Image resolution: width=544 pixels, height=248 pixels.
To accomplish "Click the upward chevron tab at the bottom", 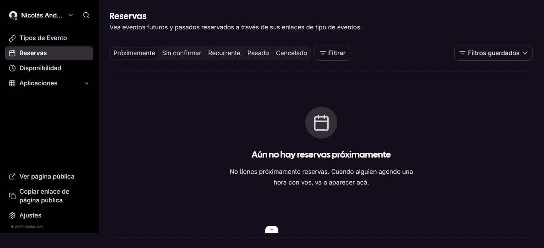I will point(272,229).
